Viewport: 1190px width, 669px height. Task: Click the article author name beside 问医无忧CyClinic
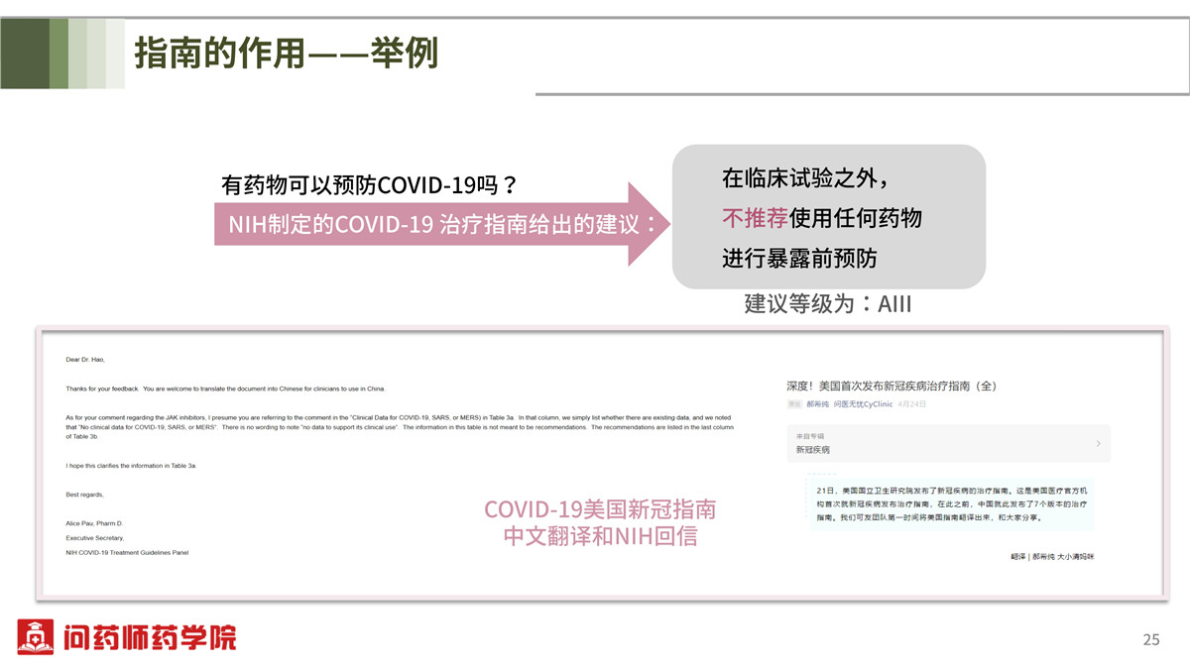click(818, 404)
